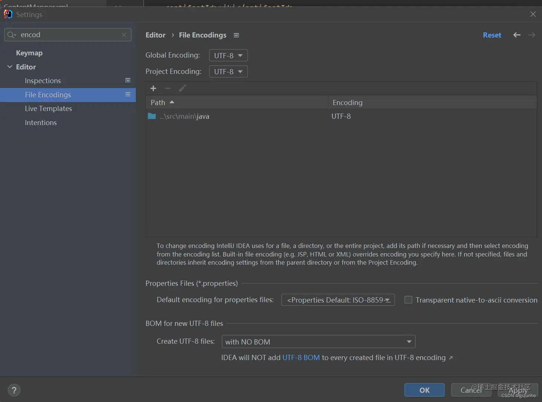Click the Editor breadcrumb
Image resolution: width=542 pixels, height=402 pixels.
coord(156,35)
